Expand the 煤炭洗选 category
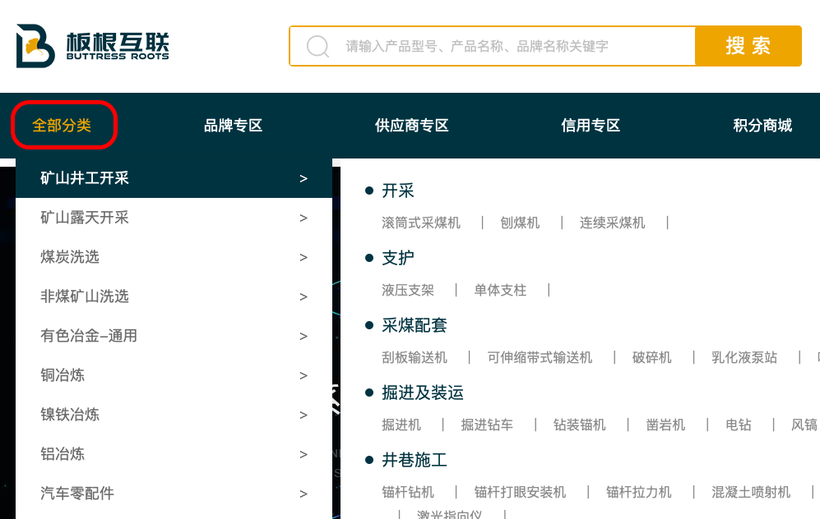The image size is (820, 519). click(x=70, y=257)
